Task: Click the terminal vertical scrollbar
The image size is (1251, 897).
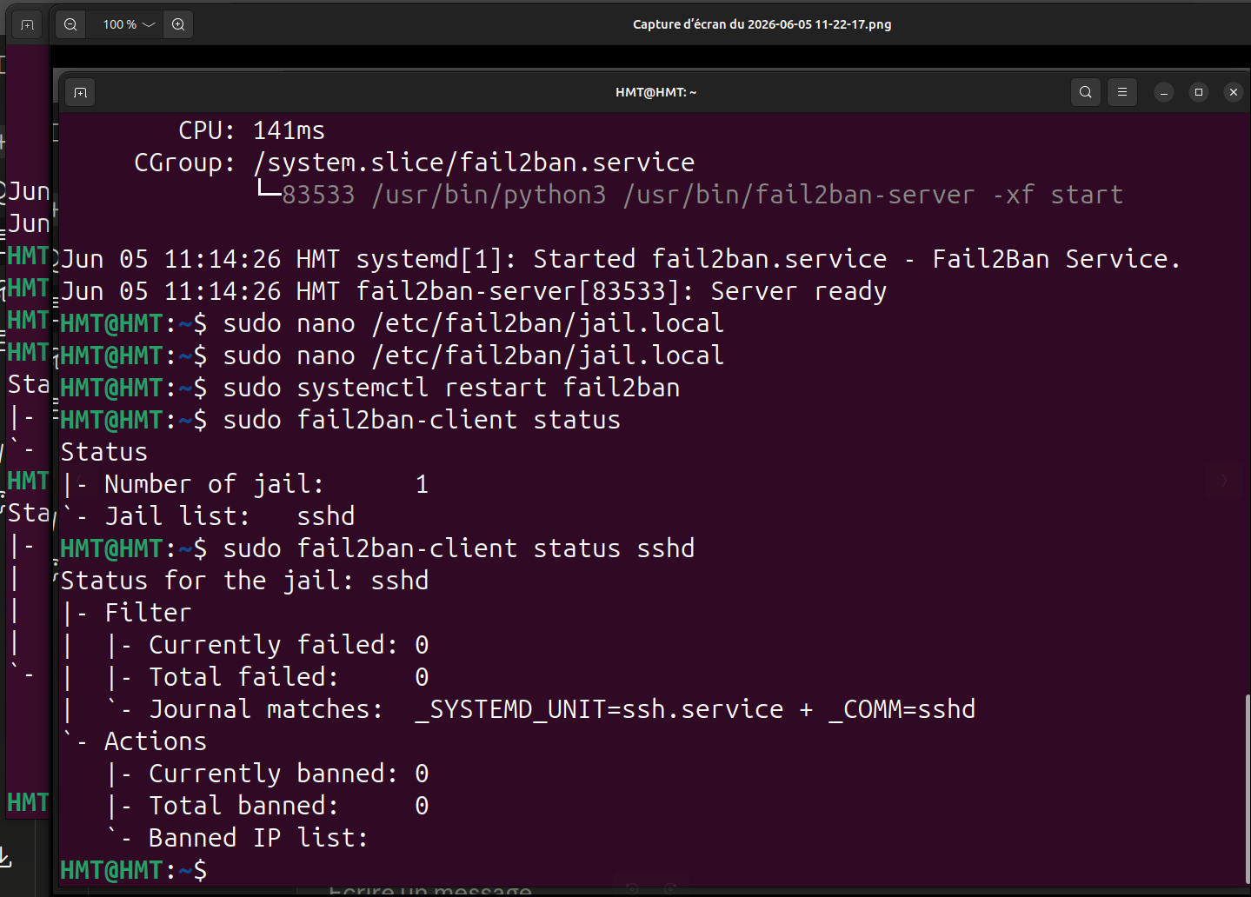Action: click(1247, 789)
